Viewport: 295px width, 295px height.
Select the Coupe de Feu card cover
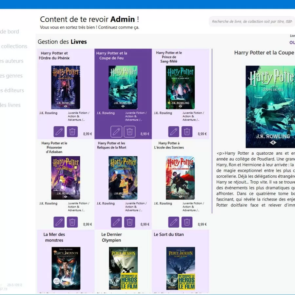coord(123,87)
